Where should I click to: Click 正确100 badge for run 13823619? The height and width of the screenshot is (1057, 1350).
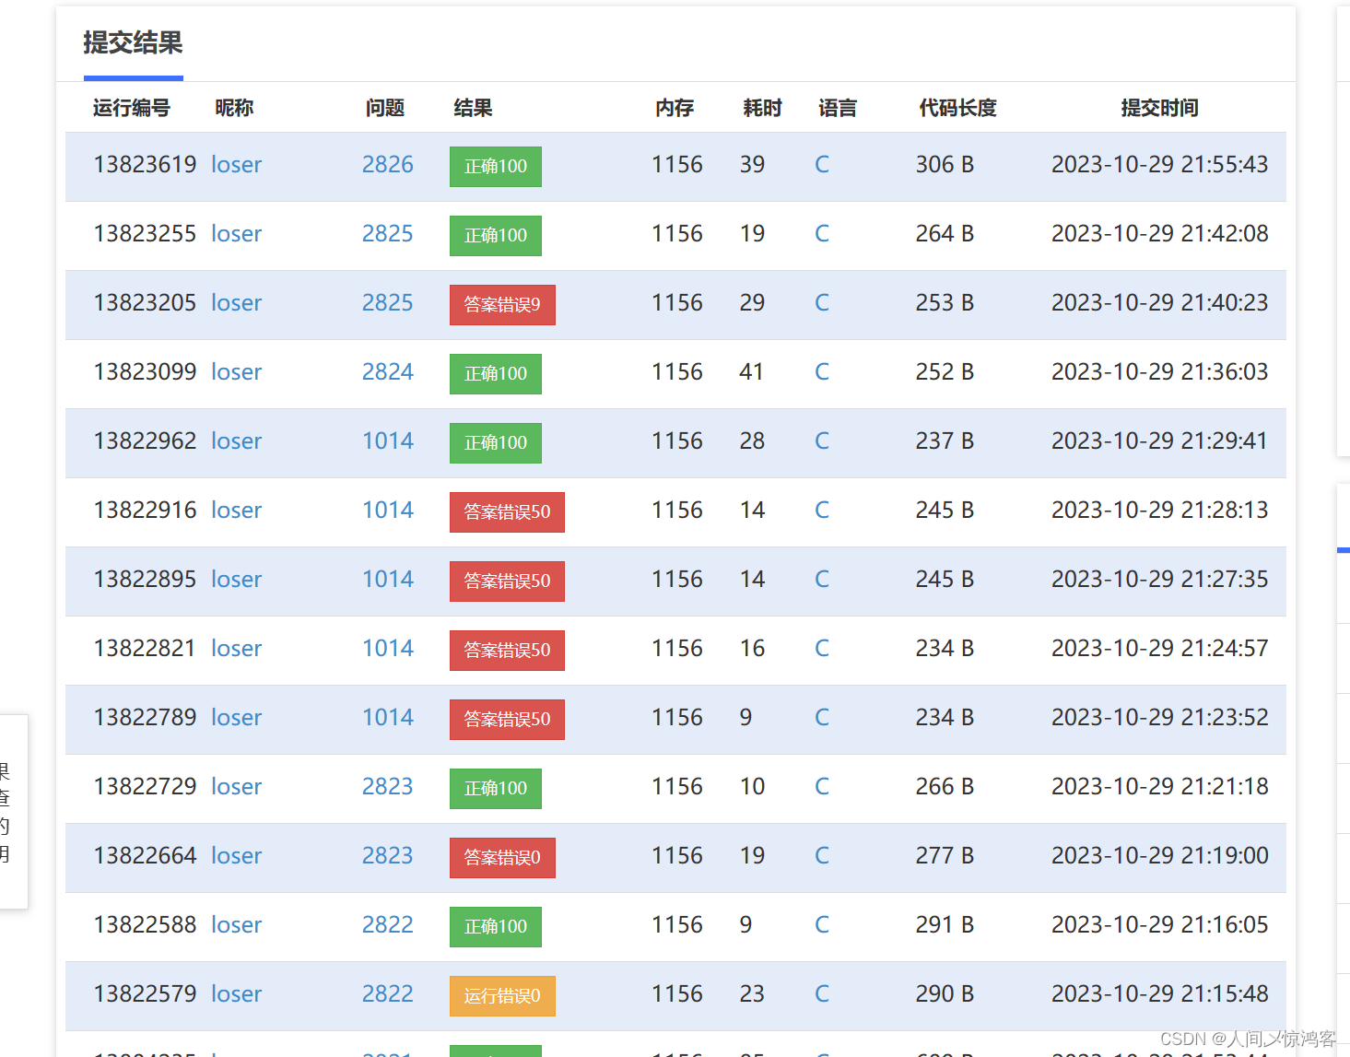click(x=496, y=167)
